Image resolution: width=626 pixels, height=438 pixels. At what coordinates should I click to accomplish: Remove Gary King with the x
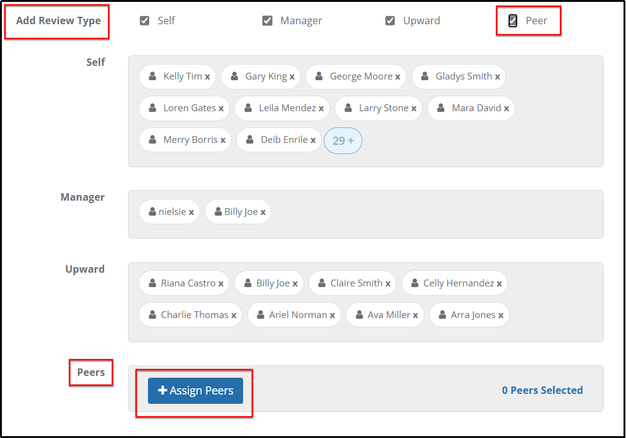(x=292, y=76)
